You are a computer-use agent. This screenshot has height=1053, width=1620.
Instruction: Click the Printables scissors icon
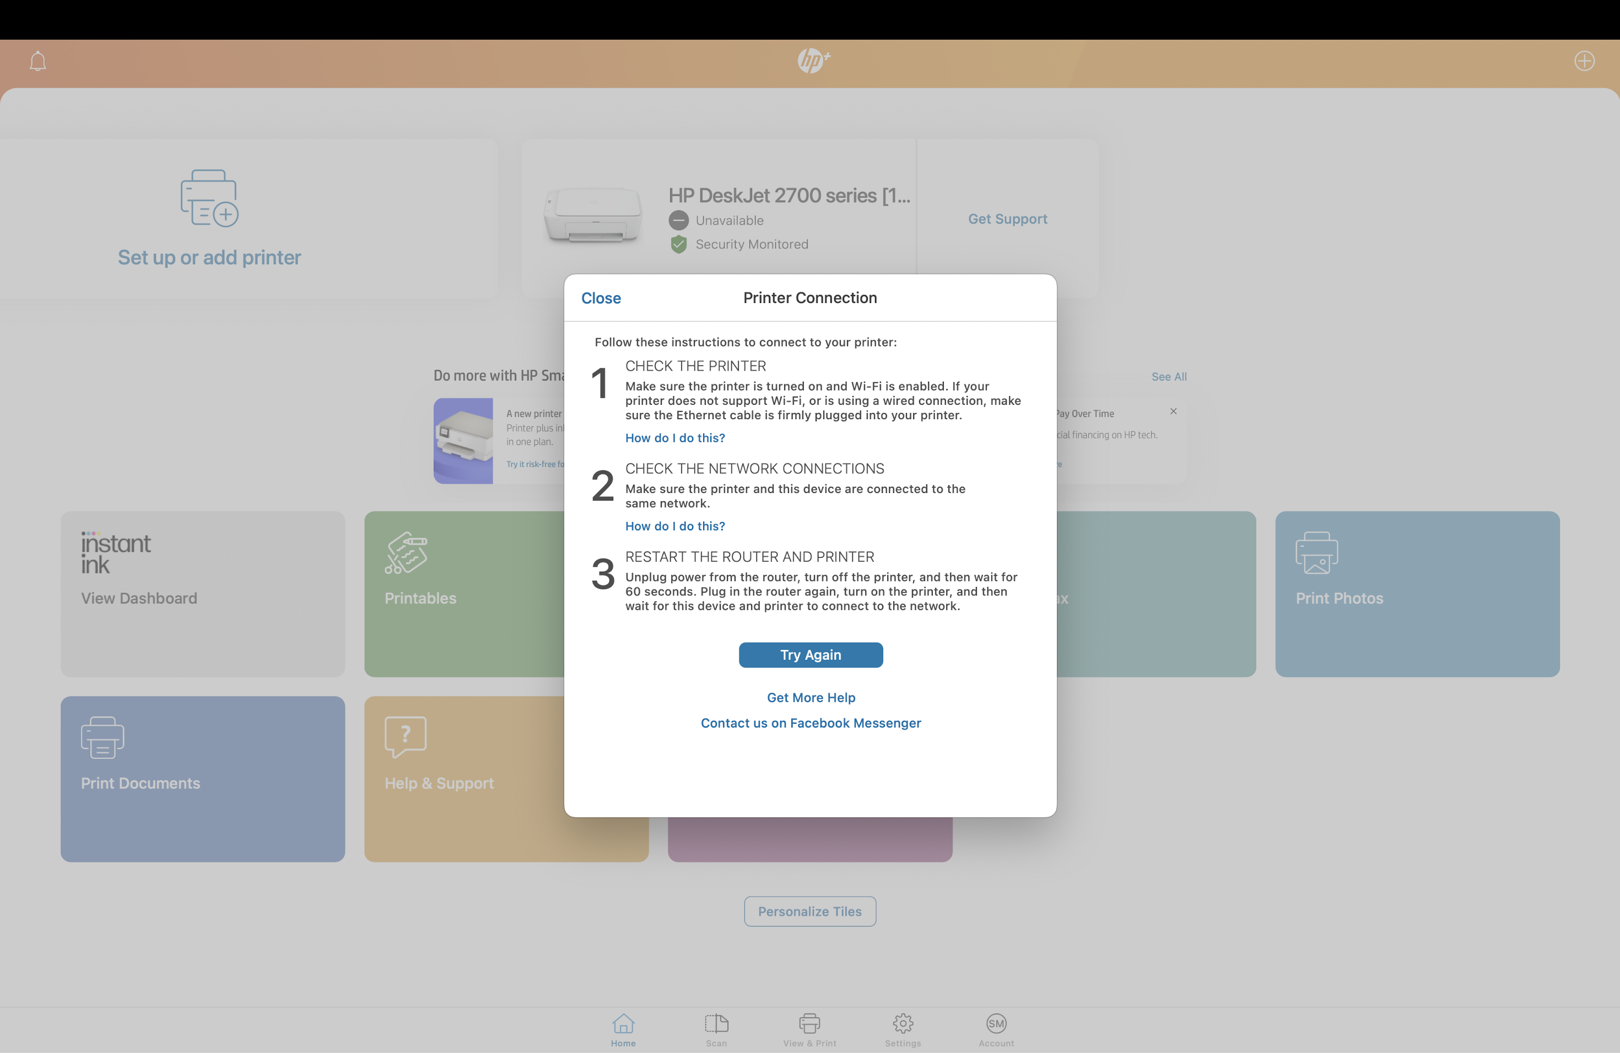tap(406, 553)
